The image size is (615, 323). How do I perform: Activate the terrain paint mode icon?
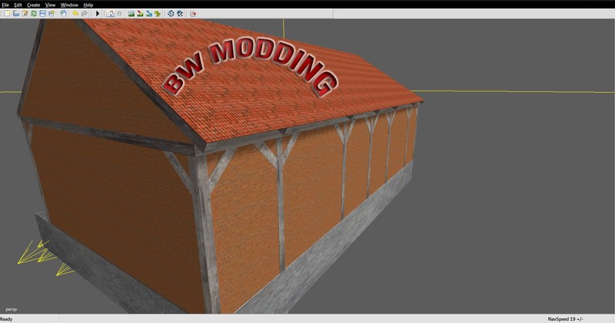pyautogui.click(x=141, y=13)
